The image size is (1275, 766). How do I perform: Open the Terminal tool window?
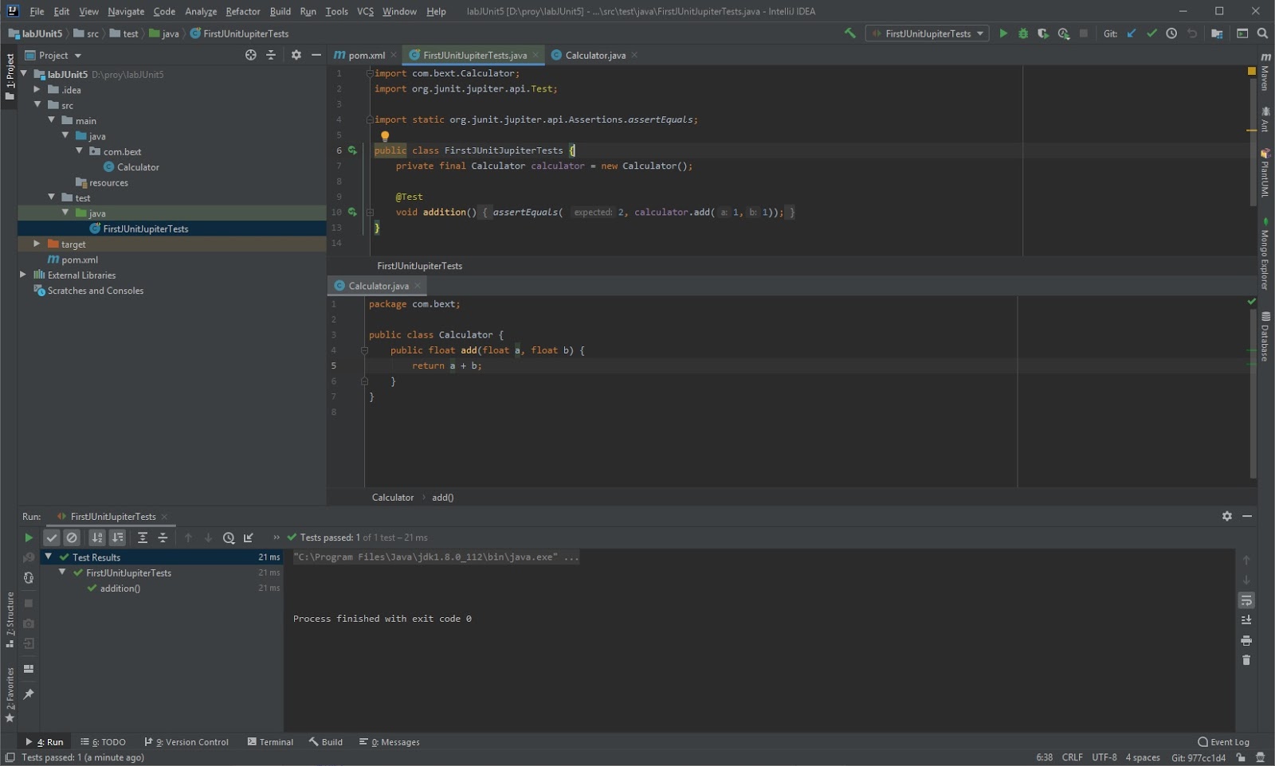[x=275, y=741]
